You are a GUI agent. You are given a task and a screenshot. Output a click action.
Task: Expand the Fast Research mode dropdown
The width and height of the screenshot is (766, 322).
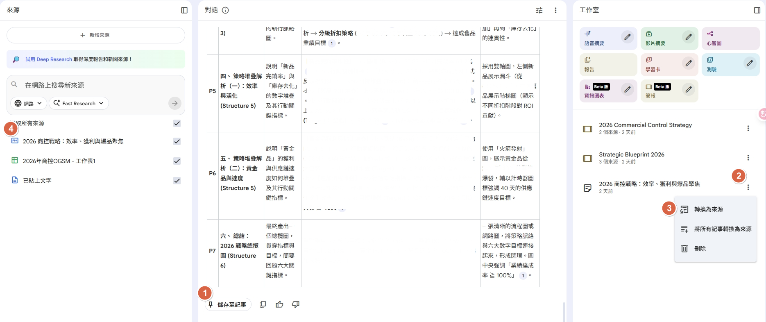79,103
